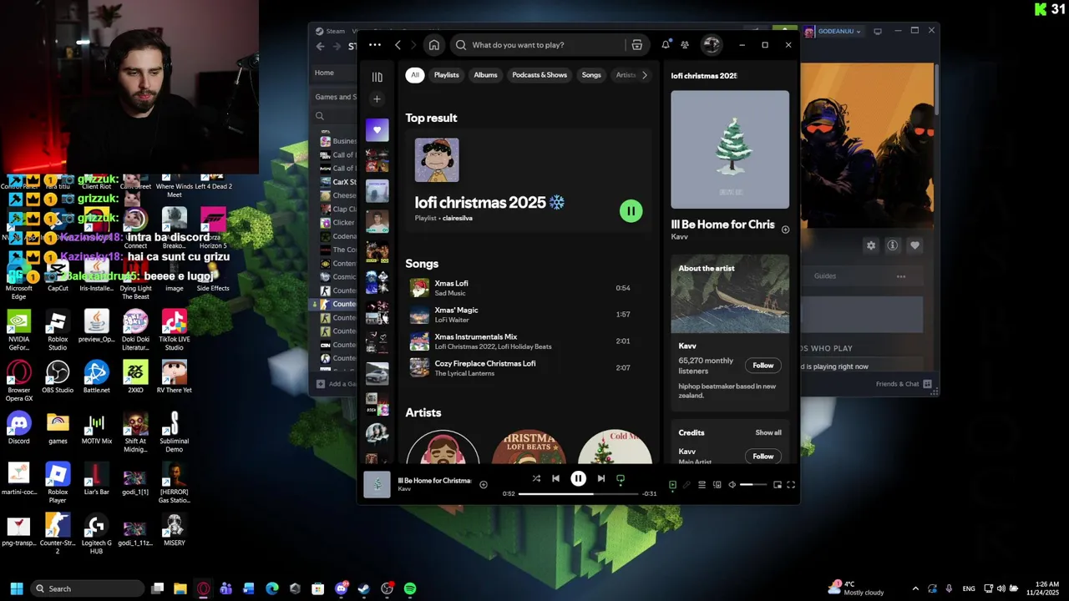The width and height of the screenshot is (1069, 601).
Task: Select the Songs filter chip
Action: click(x=591, y=75)
